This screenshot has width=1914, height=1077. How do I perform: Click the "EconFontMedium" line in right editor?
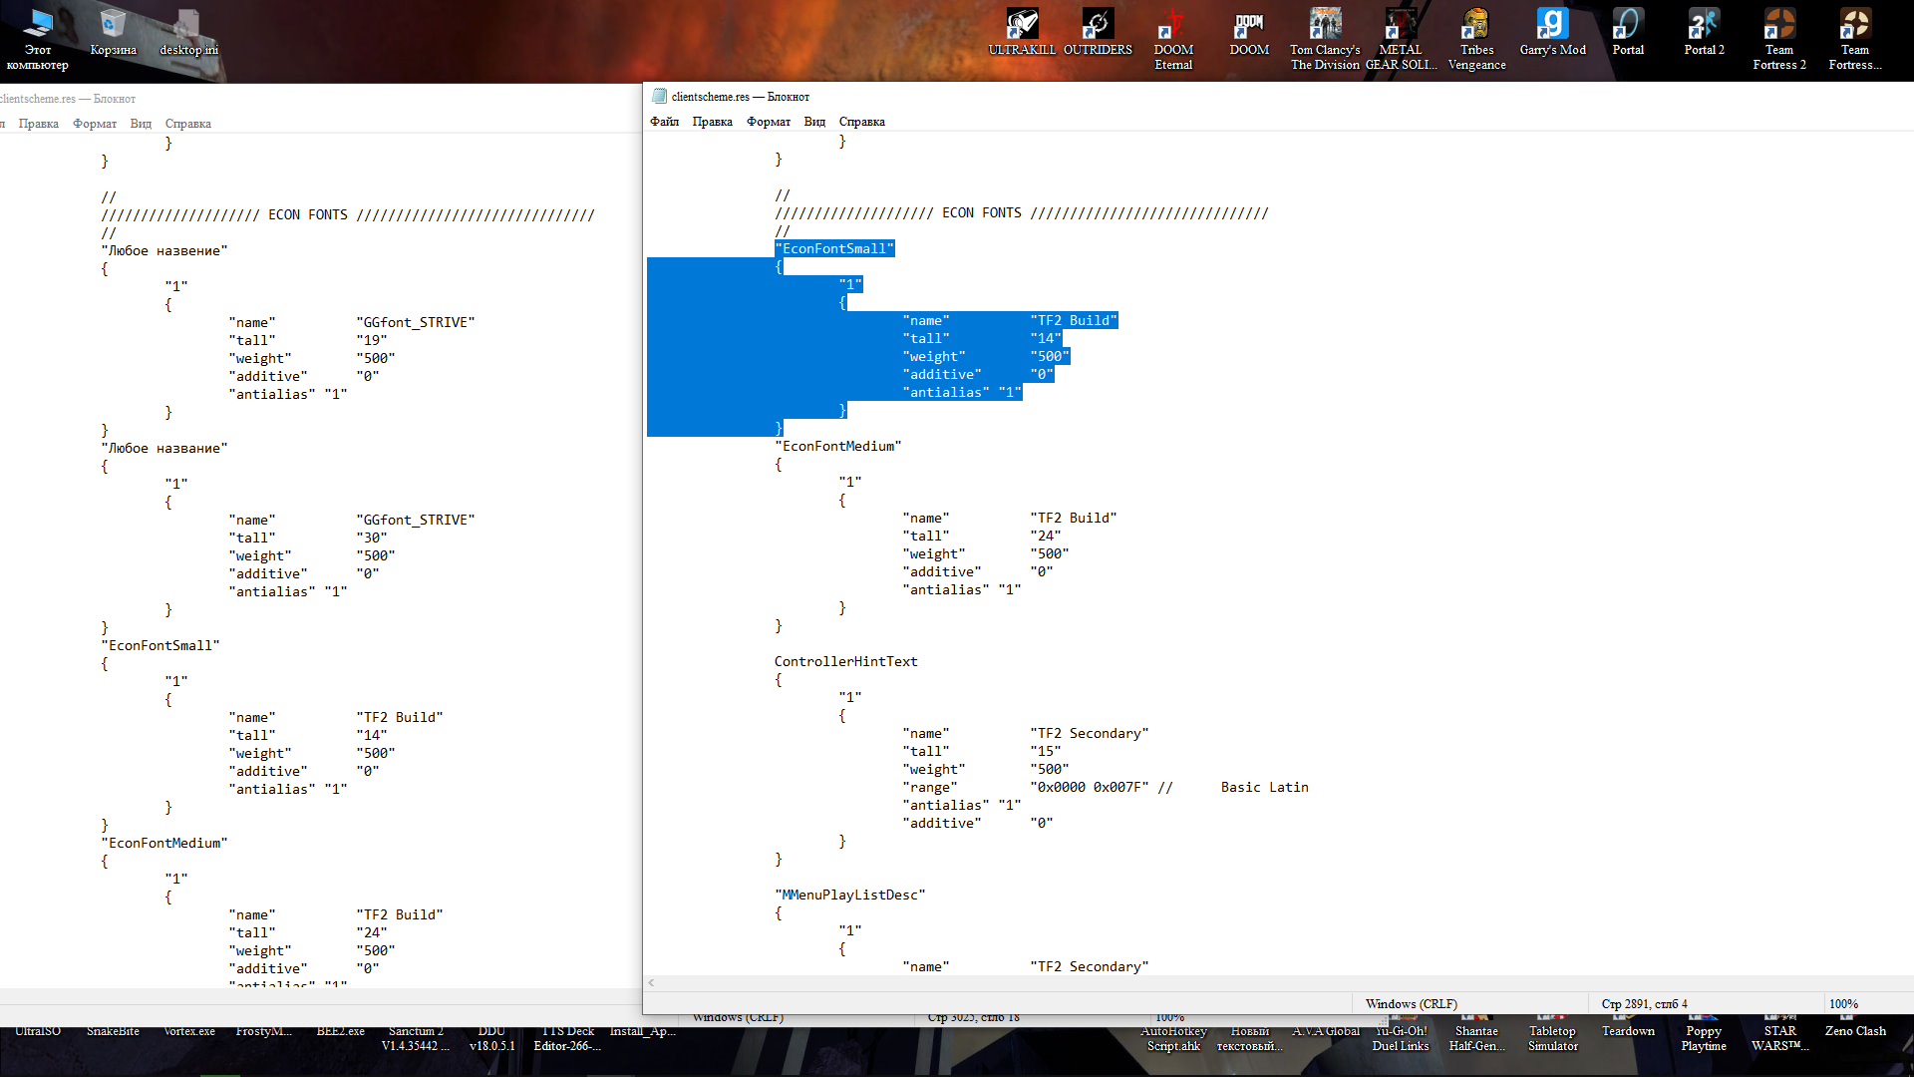click(837, 446)
